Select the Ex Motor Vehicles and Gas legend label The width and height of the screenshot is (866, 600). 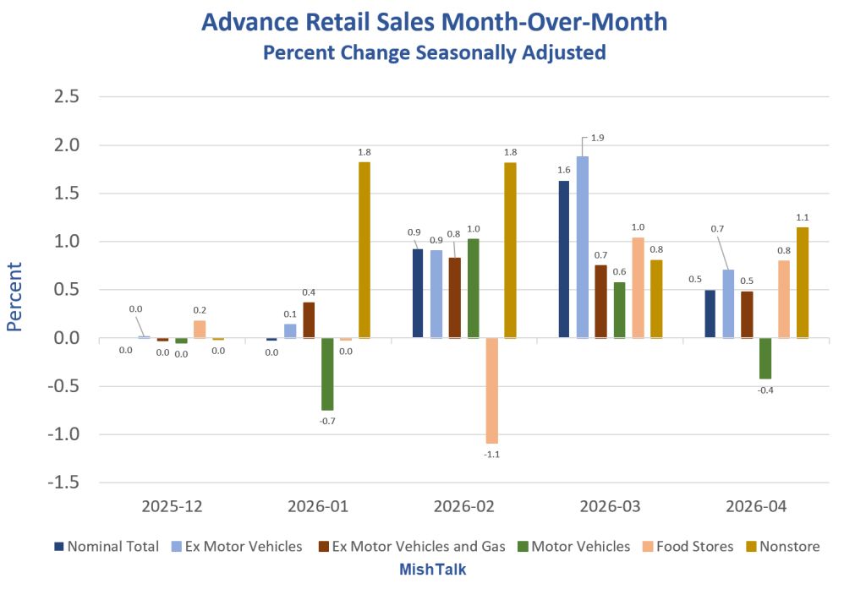418,547
